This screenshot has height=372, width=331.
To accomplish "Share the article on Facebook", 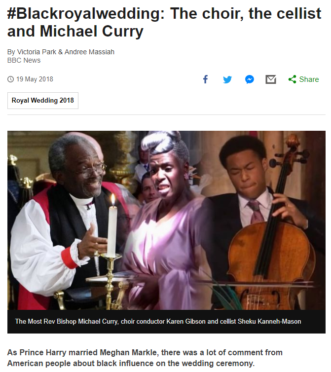I will (206, 79).
